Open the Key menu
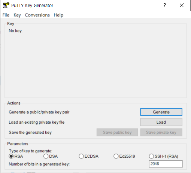 coord(17,15)
